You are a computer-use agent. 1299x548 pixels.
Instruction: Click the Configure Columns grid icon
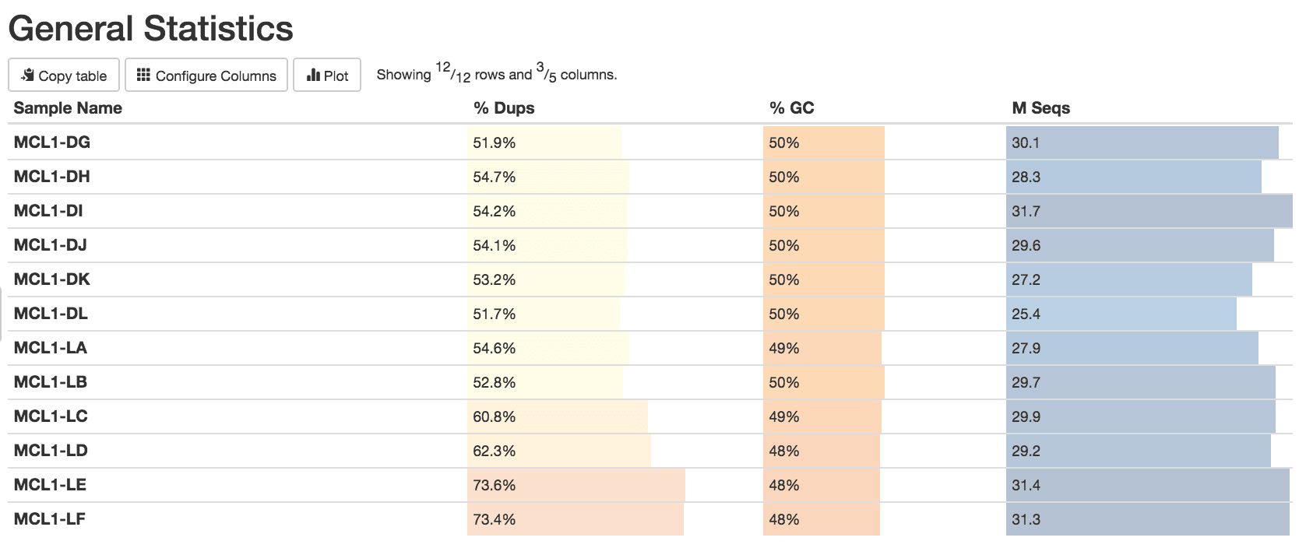143,76
